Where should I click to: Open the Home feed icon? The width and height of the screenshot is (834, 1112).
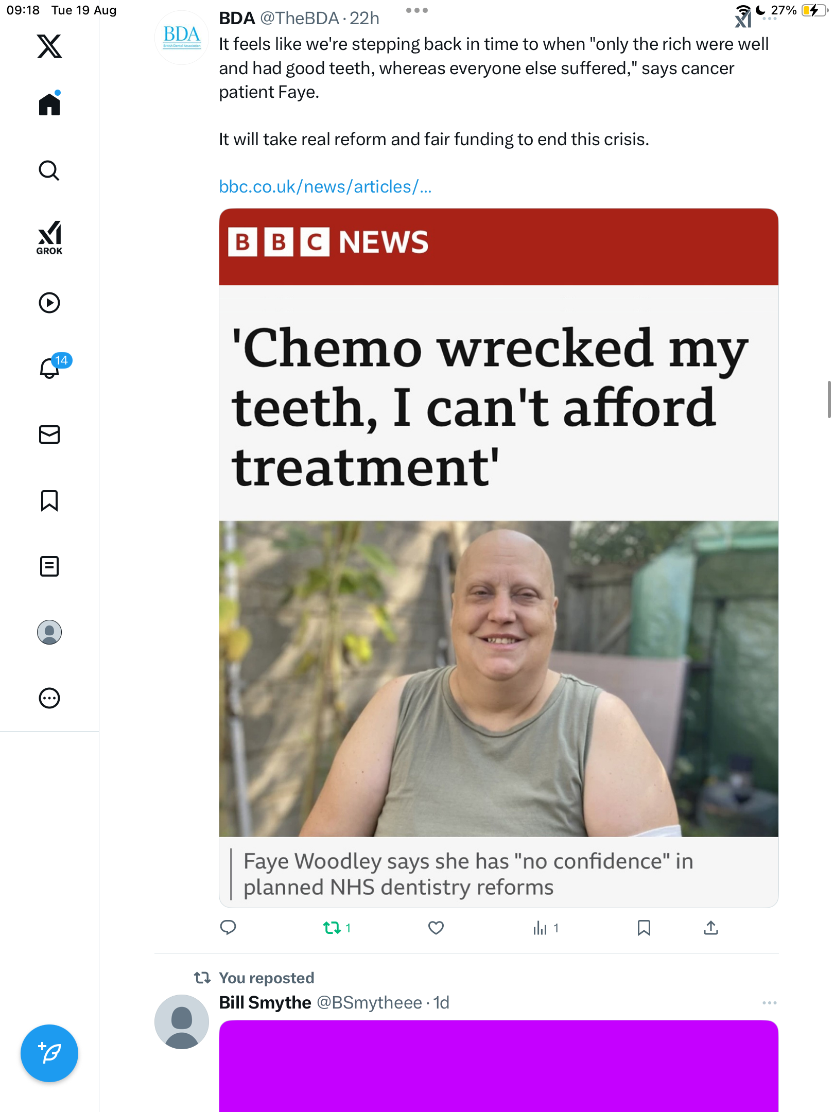point(49,105)
